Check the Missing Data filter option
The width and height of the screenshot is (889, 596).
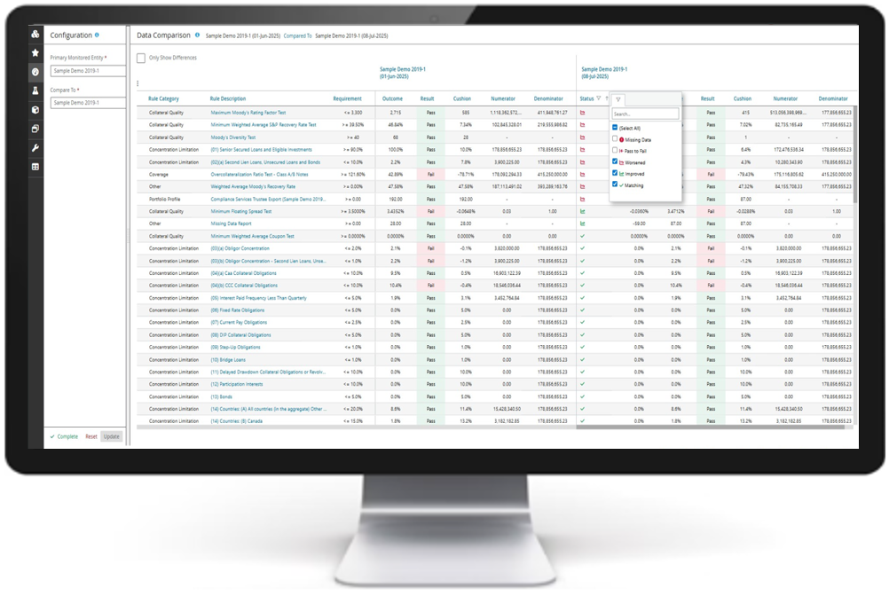(615, 139)
